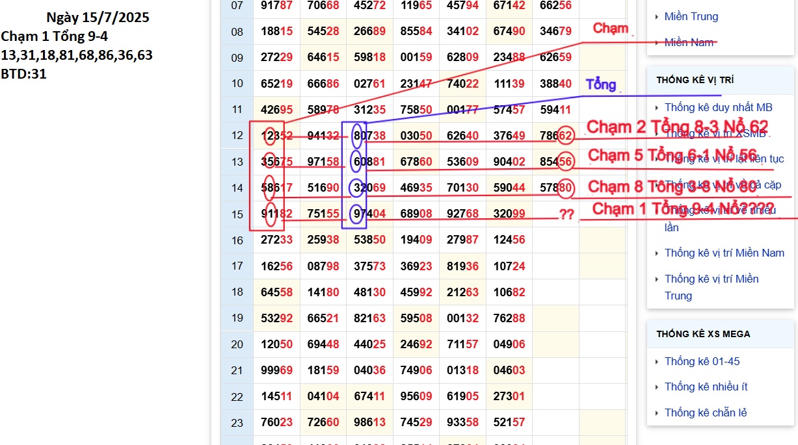Open Thống kê vị trí Miền Nam
This screenshot has width=798, height=445.
[x=724, y=253]
